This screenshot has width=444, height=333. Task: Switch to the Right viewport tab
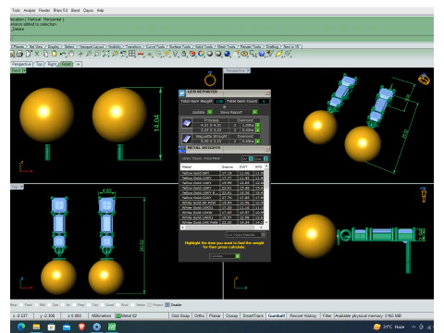tap(52, 64)
